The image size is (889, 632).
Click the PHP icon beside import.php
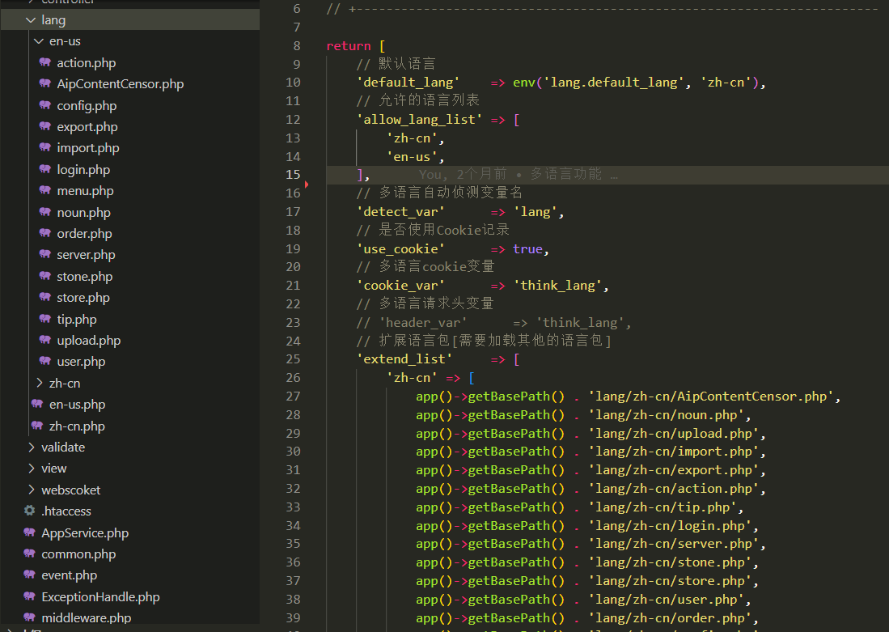[44, 147]
